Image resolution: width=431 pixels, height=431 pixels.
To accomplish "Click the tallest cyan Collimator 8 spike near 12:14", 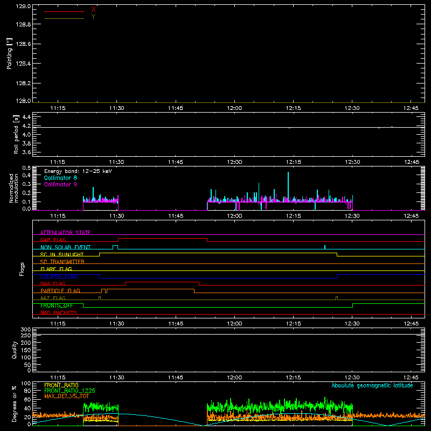I will pyautogui.click(x=288, y=186).
